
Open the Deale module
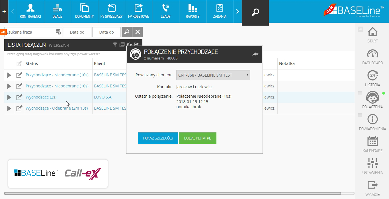coord(57,11)
